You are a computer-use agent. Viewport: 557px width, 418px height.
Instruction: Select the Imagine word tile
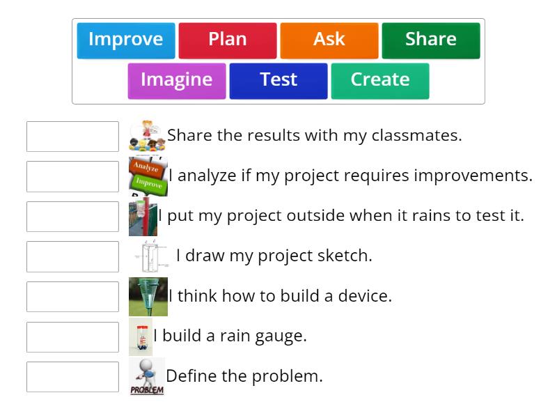point(176,79)
